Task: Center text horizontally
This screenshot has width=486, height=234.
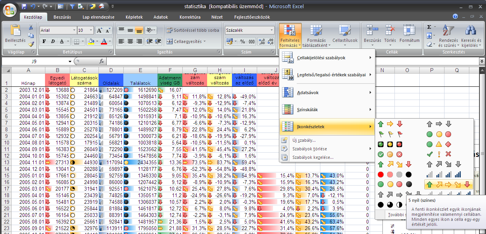Action: [x=130, y=41]
